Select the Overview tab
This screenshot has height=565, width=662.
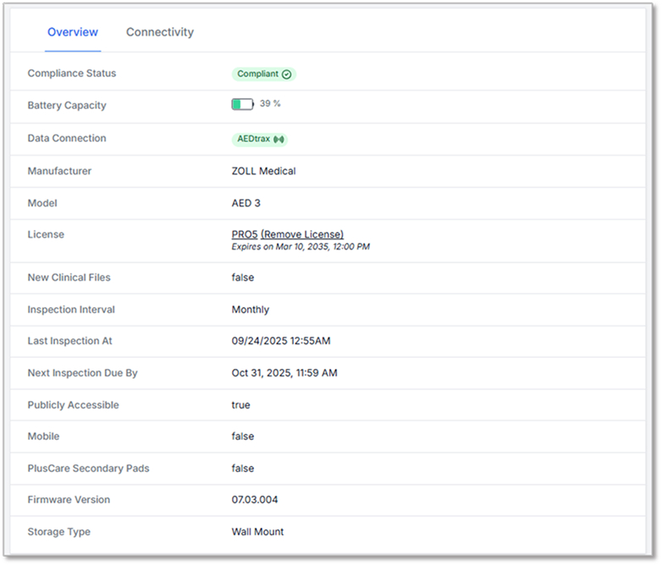(73, 32)
